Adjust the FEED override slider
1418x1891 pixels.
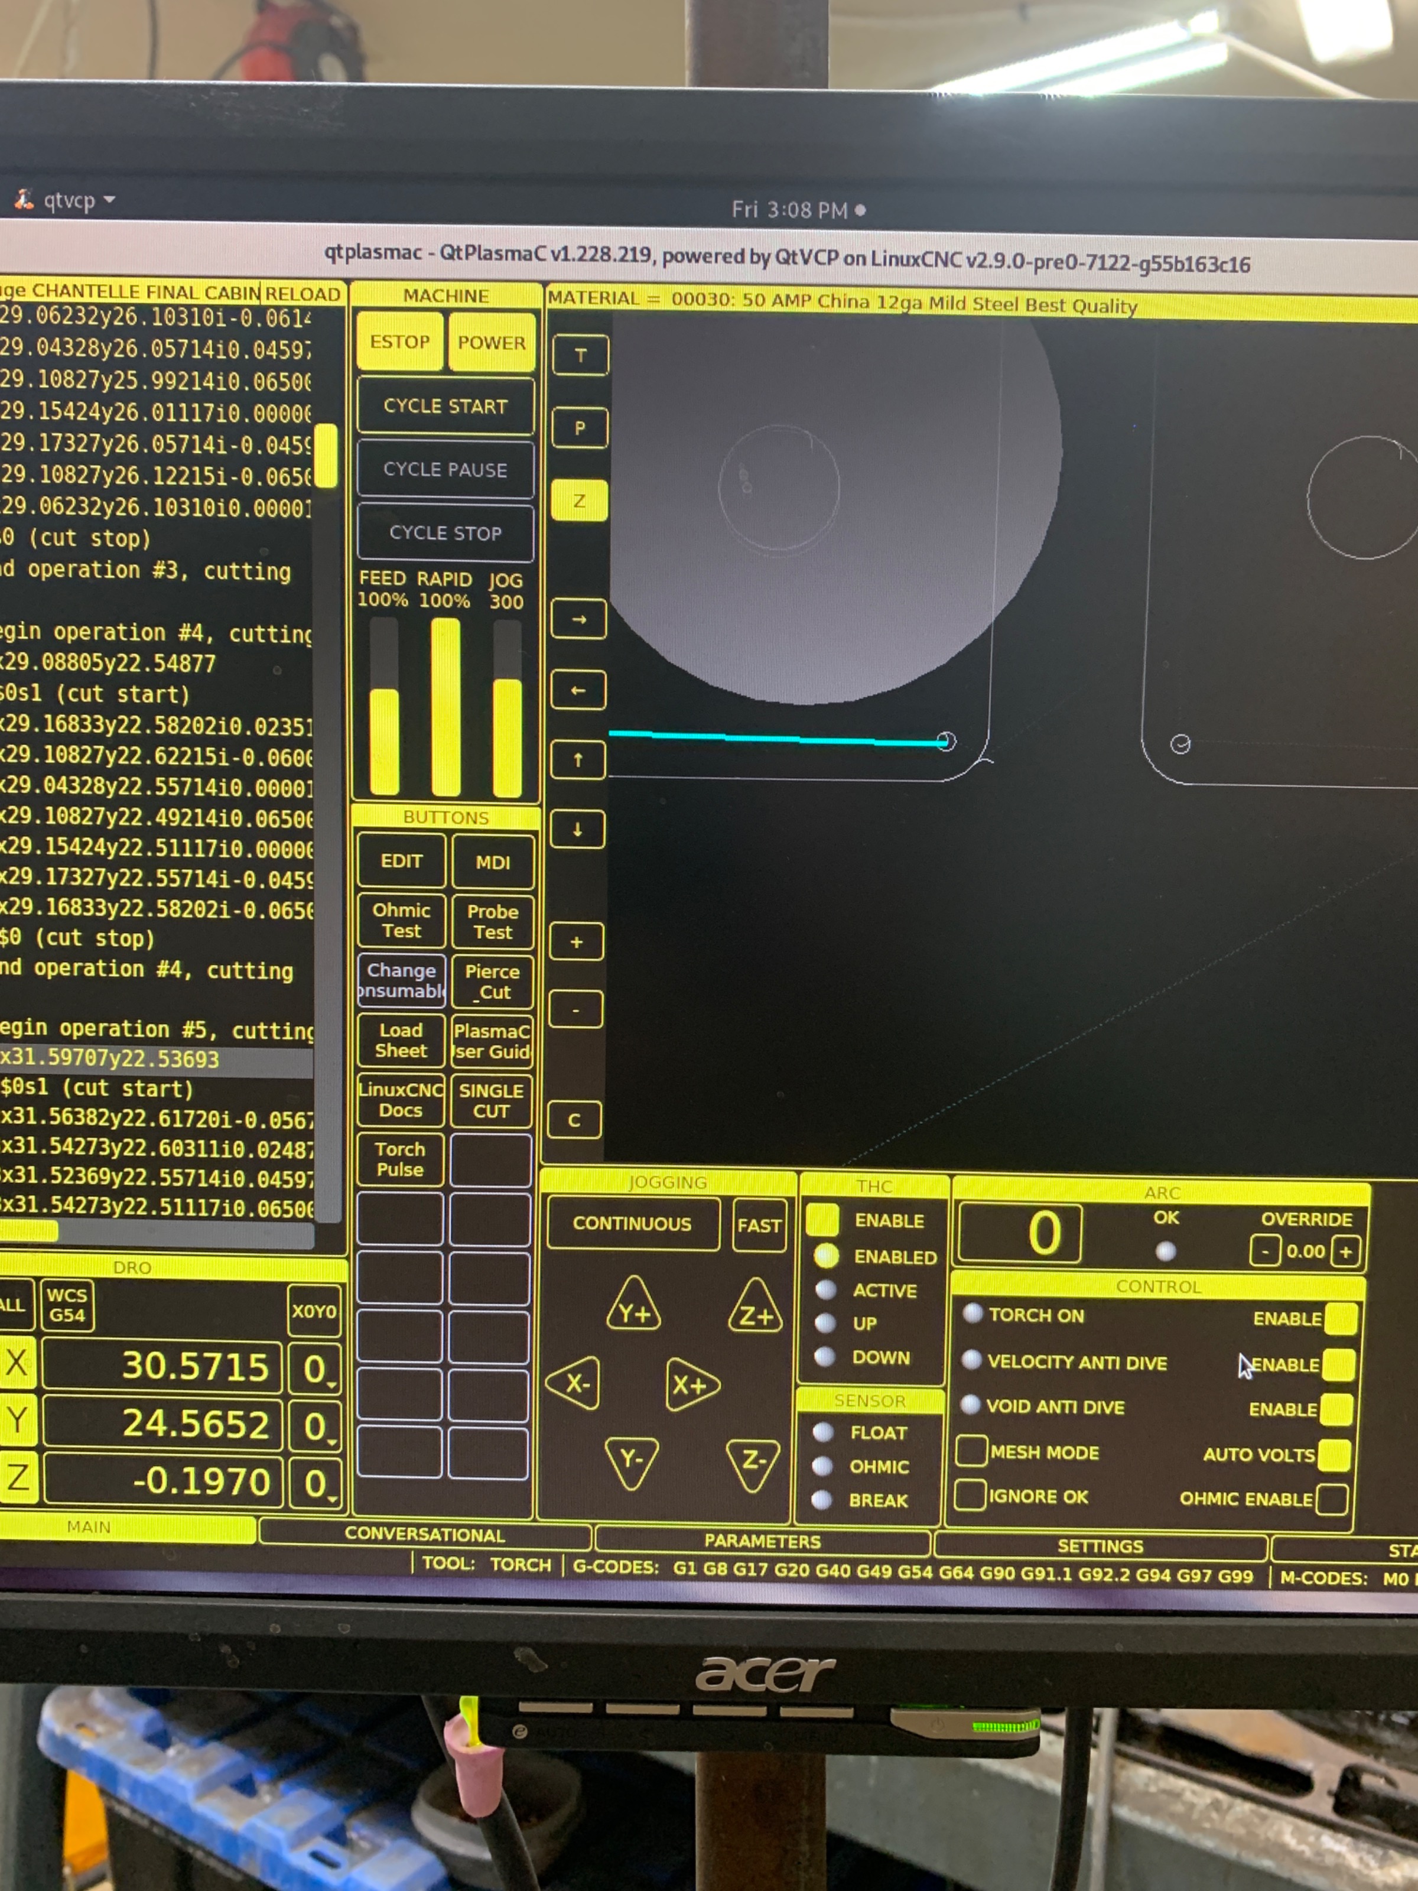384,708
